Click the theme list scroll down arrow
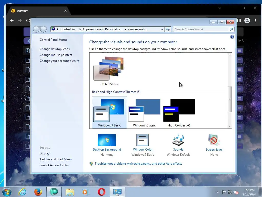This screenshot has height=197, width=262. 230,126
